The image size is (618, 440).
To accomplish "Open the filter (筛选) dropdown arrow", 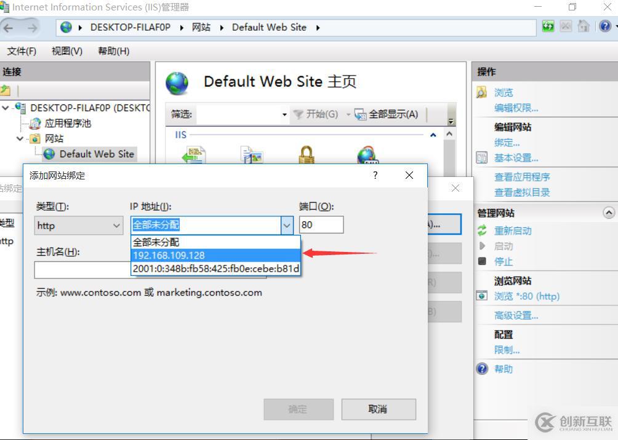I will point(284,114).
